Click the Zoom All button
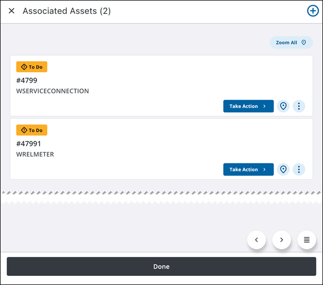Viewport: 323px width, 285px height. (291, 42)
